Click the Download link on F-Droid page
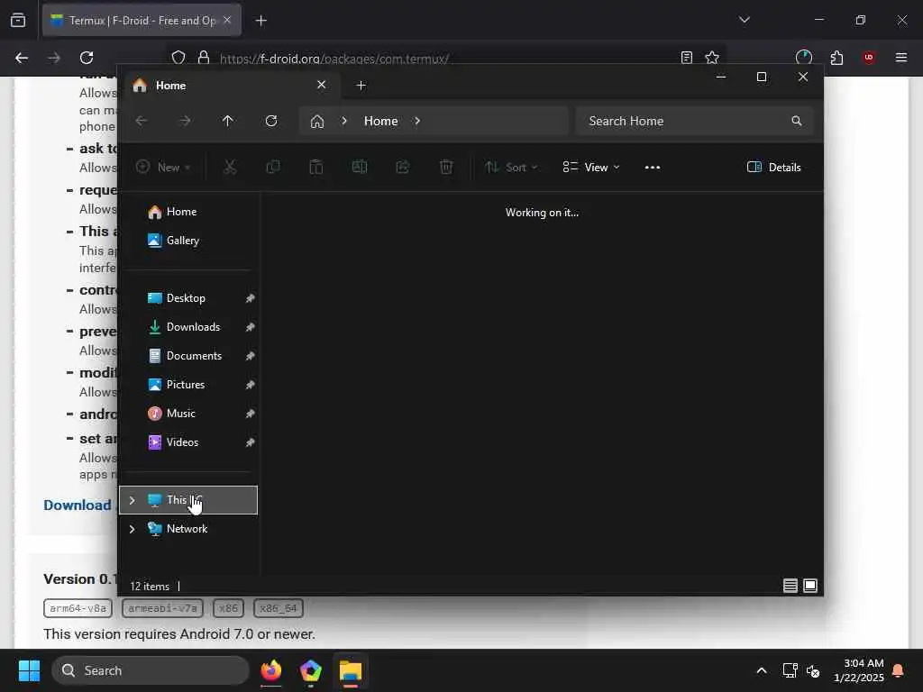Viewport: 923px width, 692px height. click(x=78, y=505)
